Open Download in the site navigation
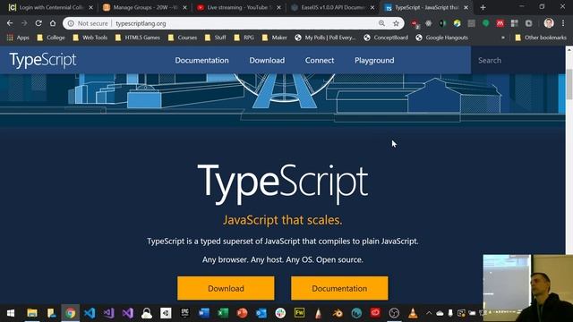573x322 pixels. pos(267,60)
